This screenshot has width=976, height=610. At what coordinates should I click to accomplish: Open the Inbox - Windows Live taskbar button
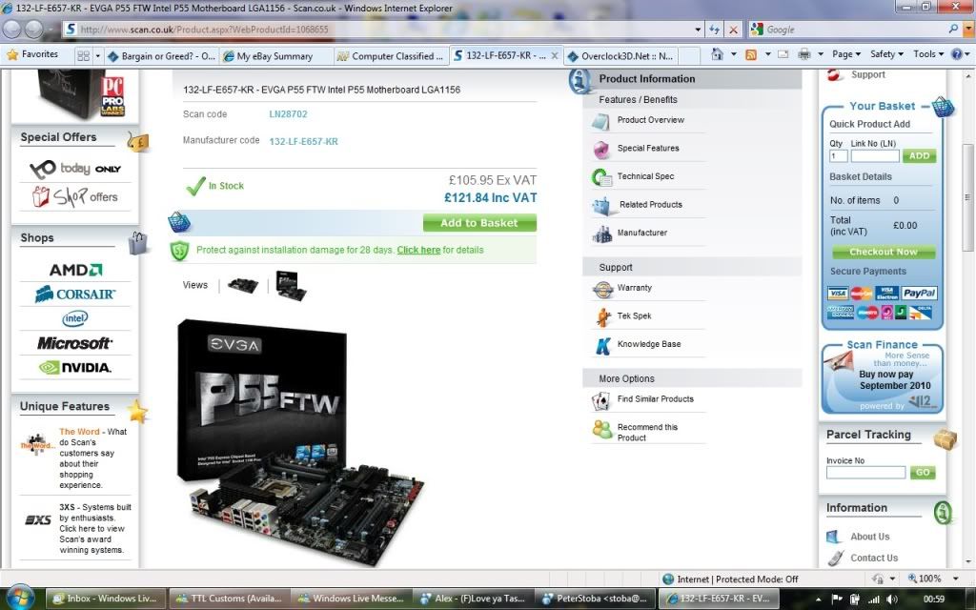coord(106,599)
